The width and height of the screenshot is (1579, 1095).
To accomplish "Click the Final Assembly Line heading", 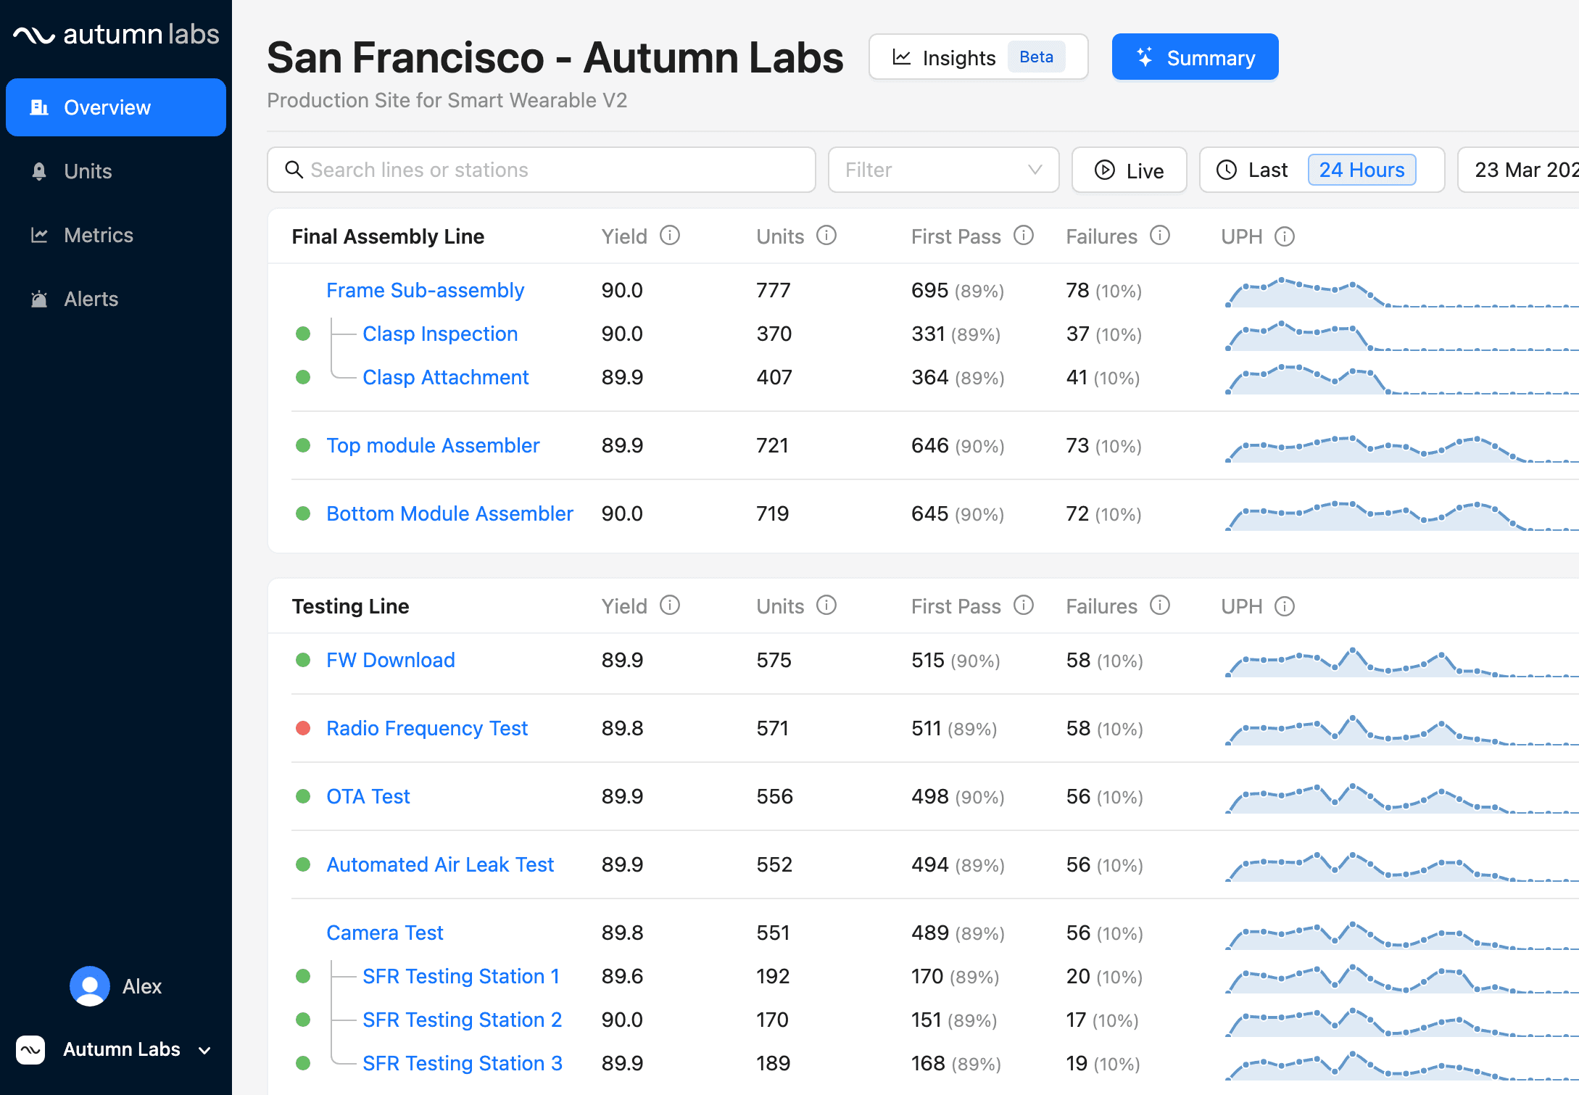I will pyautogui.click(x=388, y=236).
